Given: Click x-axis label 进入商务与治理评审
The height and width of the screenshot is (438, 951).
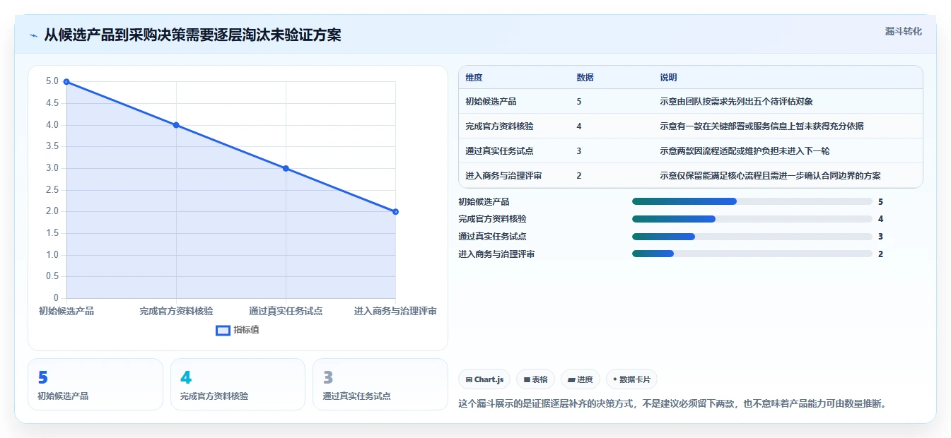Looking at the screenshot, I should point(395,311).
